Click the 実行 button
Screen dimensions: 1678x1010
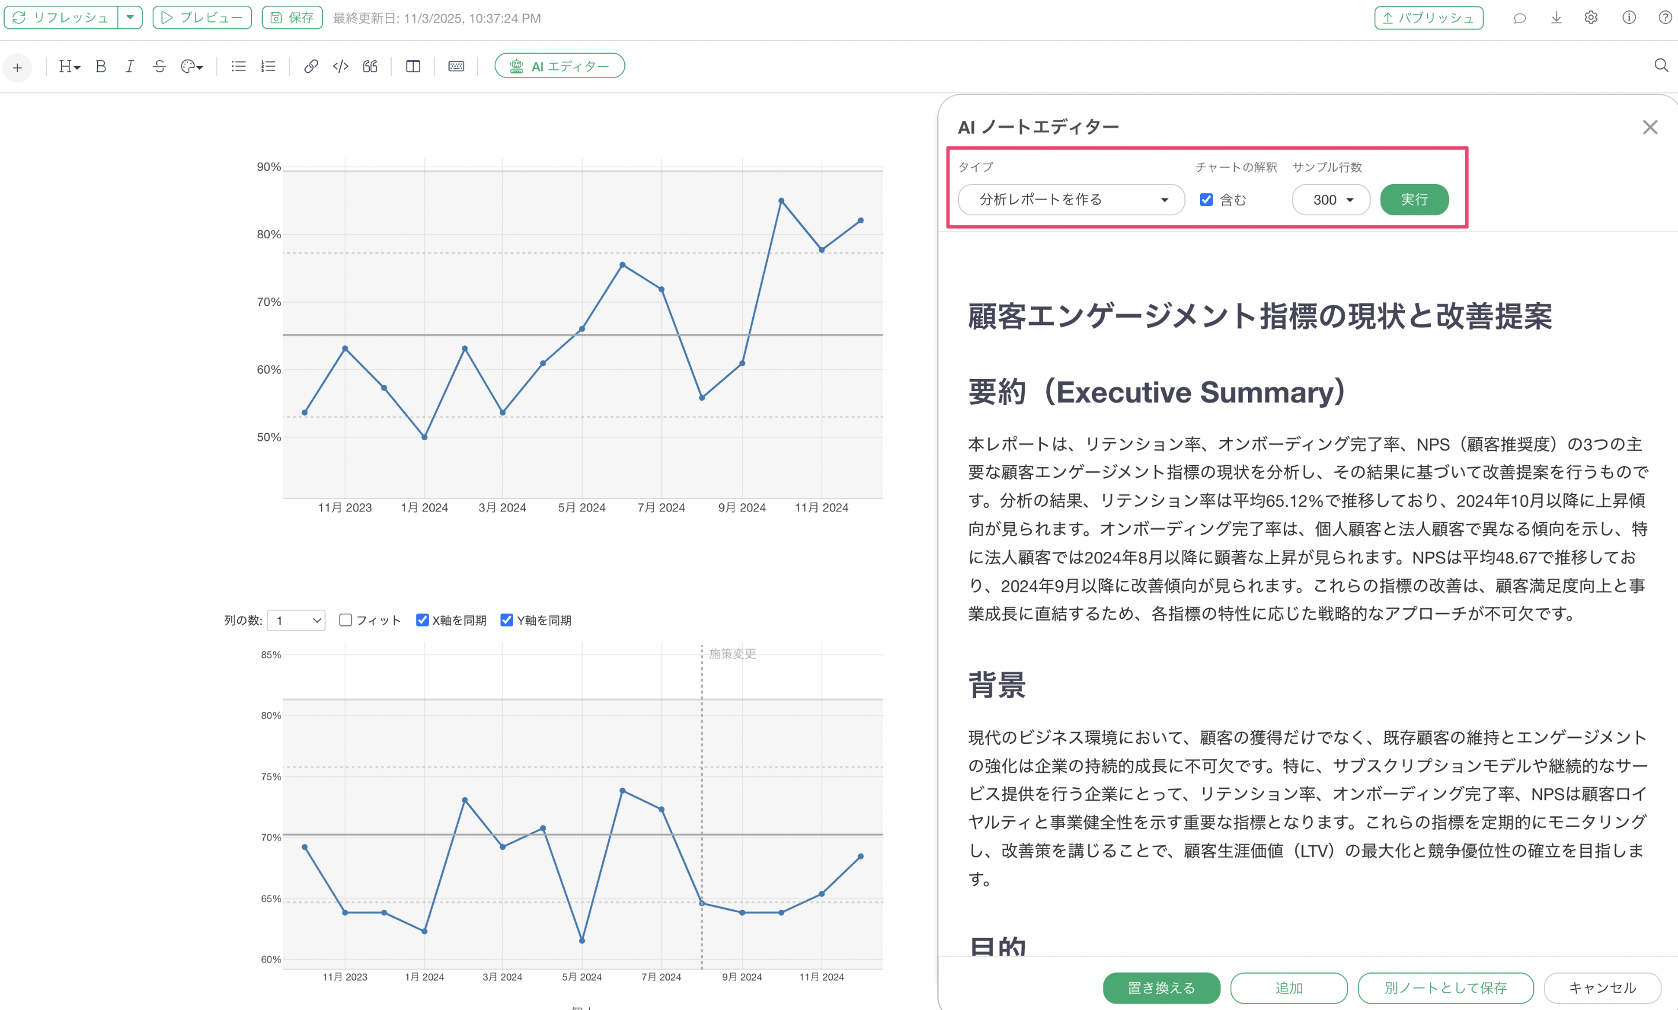click(x=1414, y=200)
